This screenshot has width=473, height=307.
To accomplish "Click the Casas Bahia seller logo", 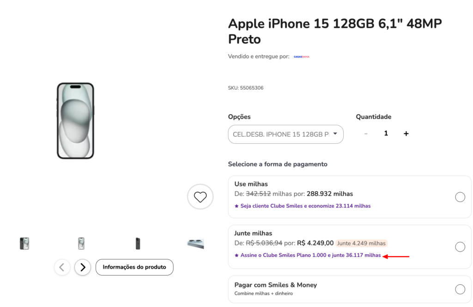I will coord(301,56).
